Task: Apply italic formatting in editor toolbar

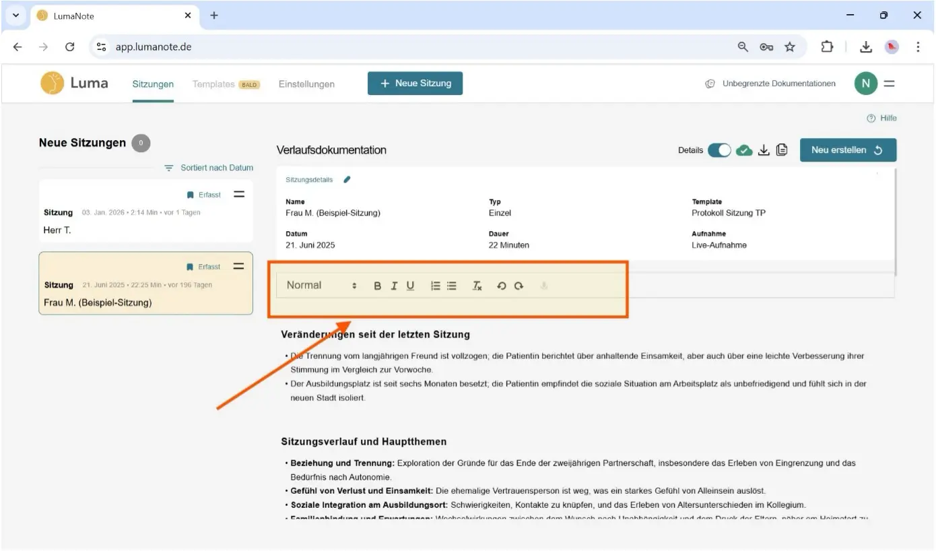Action: tap(394, 286)
